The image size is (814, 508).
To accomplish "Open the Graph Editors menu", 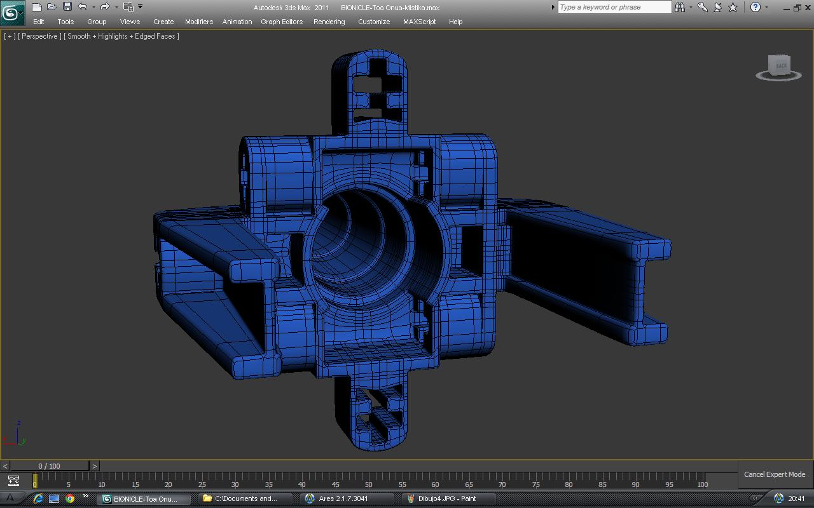I will click(x=282, y=22).
